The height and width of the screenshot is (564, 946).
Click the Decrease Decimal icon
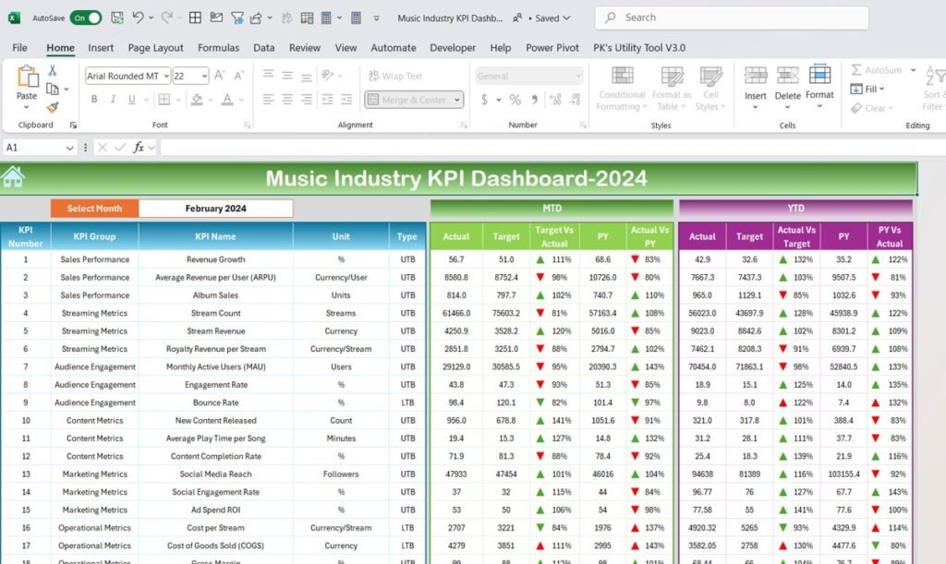pyautogui.click(x=575, y=100)
